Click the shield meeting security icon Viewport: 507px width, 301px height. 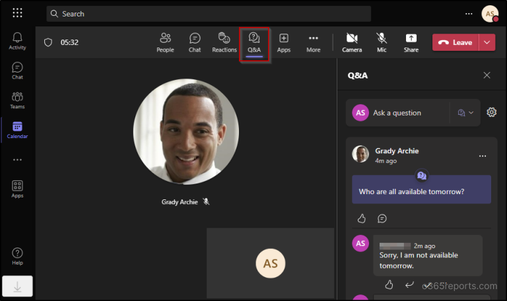click(x=48, y=42)
